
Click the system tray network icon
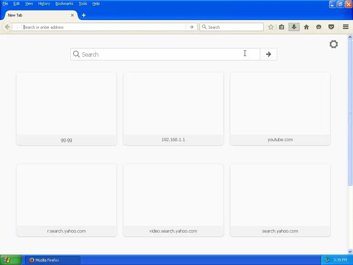click(327, 260)
